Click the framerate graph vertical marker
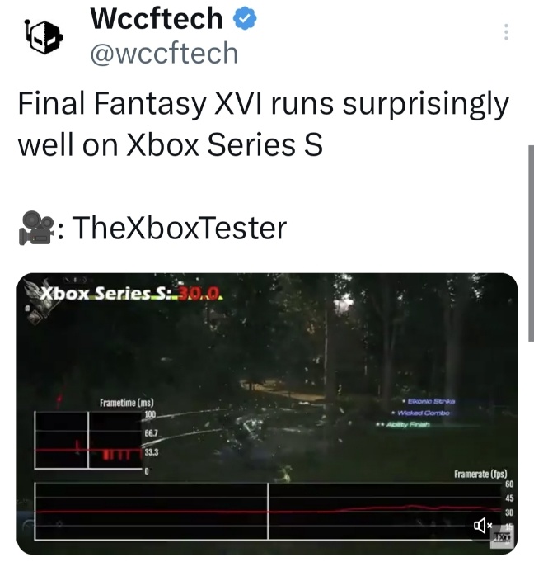This screenshot has width=534, height=562. [x=268, y=511]
